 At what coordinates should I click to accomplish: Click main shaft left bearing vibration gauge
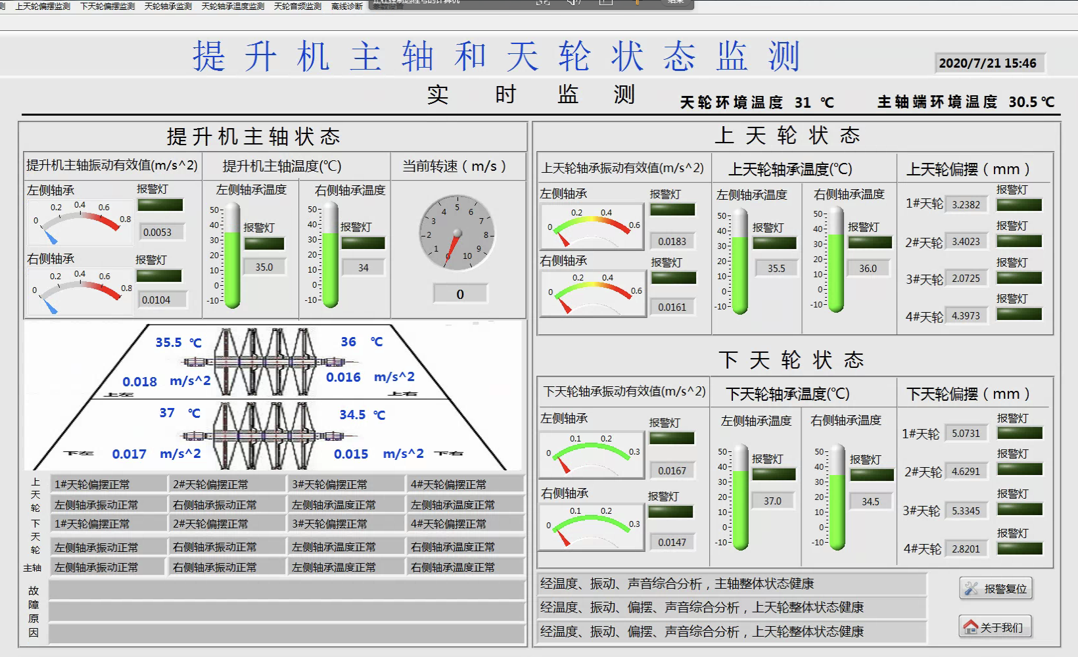pos(80,223)
